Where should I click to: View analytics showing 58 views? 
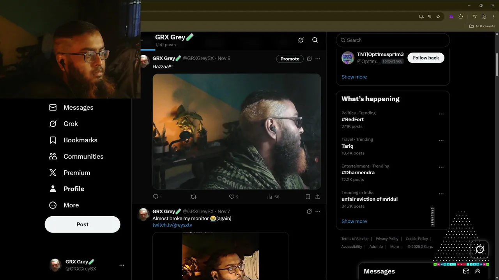[273, 197]
